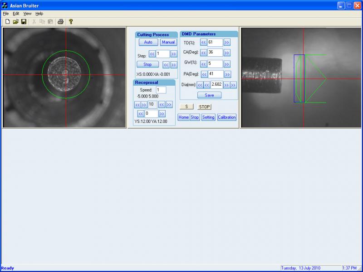This screenshot has height=272, width=363.
Task: Click the Speed input field in Receprosal
Action: pos(161,90)
